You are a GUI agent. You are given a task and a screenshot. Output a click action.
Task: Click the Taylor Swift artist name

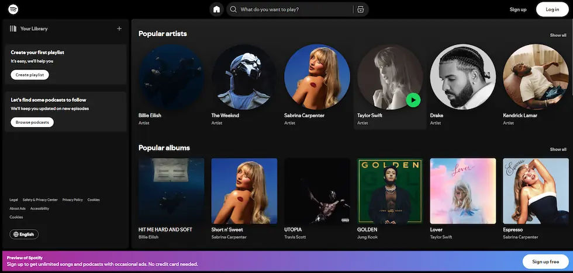click(370, 115)
